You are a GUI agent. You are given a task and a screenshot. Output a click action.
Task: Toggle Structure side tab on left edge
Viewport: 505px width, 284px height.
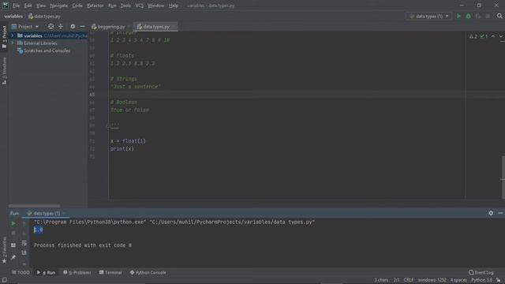coord(4,71)
